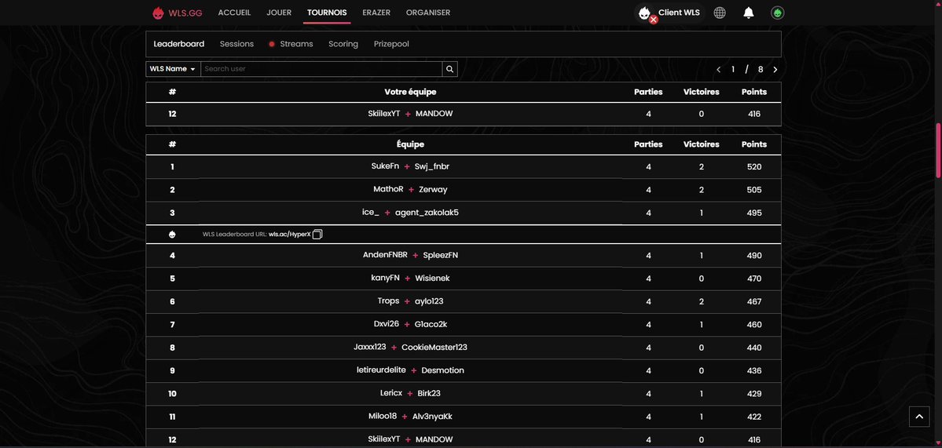This screenshot has height=448, width=942.
Task: Click the scroll-to-top arrow button
Action: point(919,416)
